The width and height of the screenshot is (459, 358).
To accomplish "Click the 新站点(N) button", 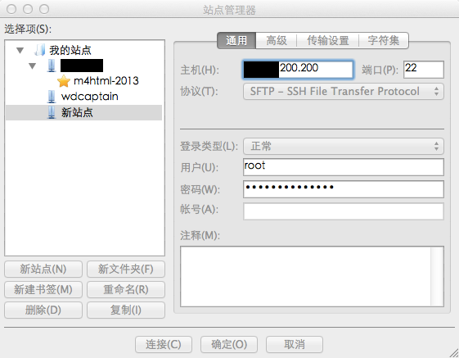I will (x=43, y=269).
